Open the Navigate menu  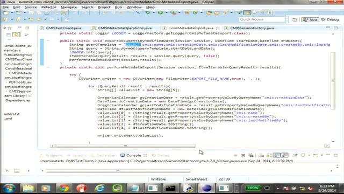[69, 7]
